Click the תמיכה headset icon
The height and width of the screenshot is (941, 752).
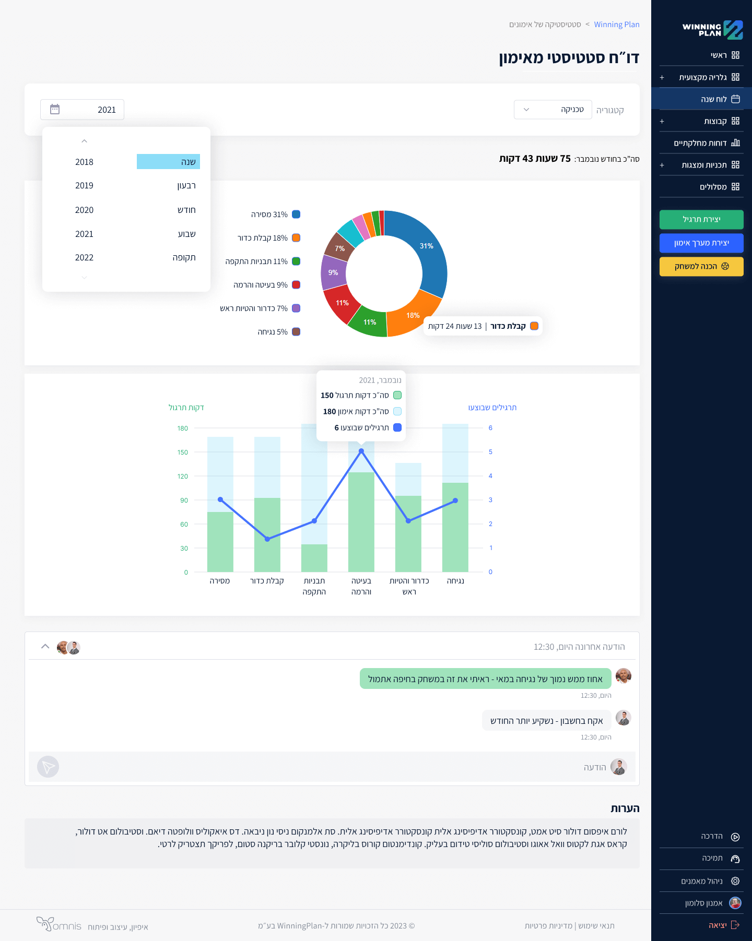735,859
